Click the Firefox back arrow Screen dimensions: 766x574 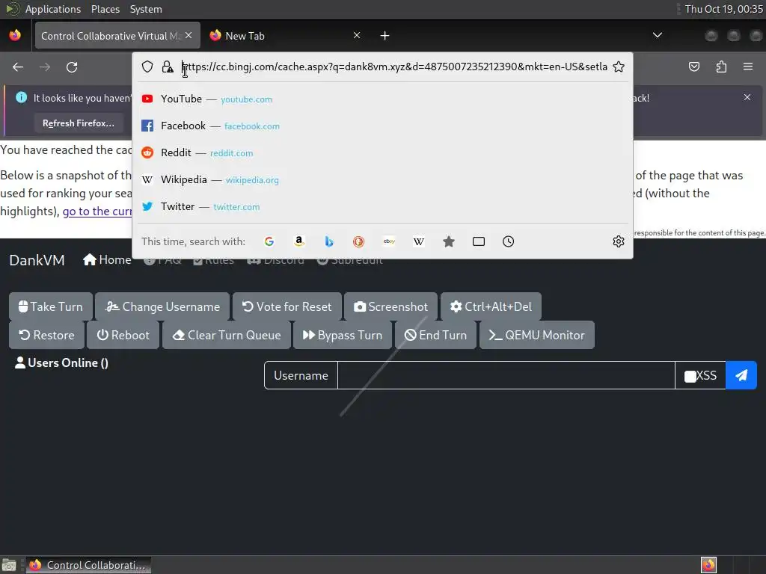click(x=18, y=67)
